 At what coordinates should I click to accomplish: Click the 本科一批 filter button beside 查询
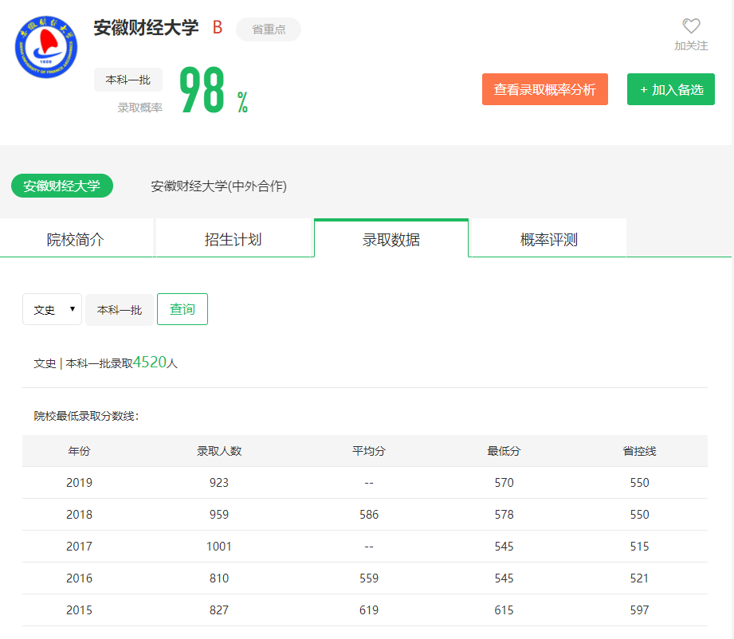pyautogui.click(x=120, y=309)
